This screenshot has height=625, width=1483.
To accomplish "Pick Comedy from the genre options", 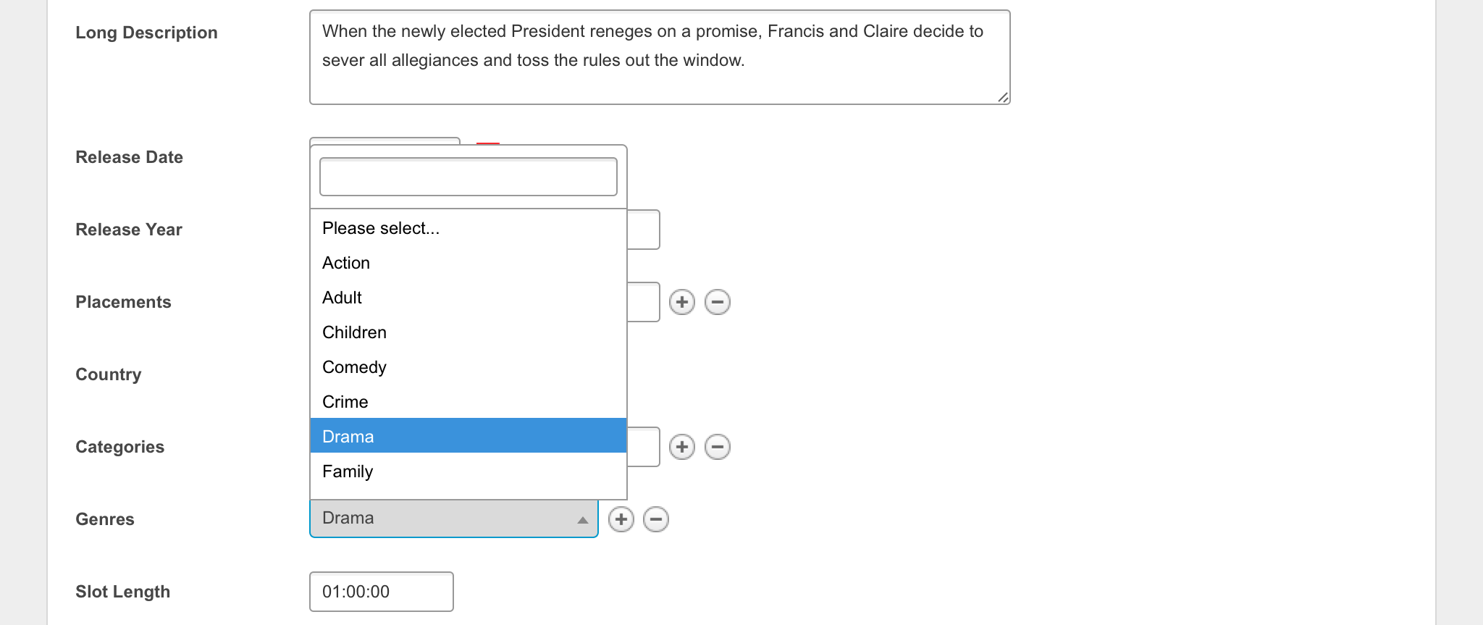I will 354,367.
